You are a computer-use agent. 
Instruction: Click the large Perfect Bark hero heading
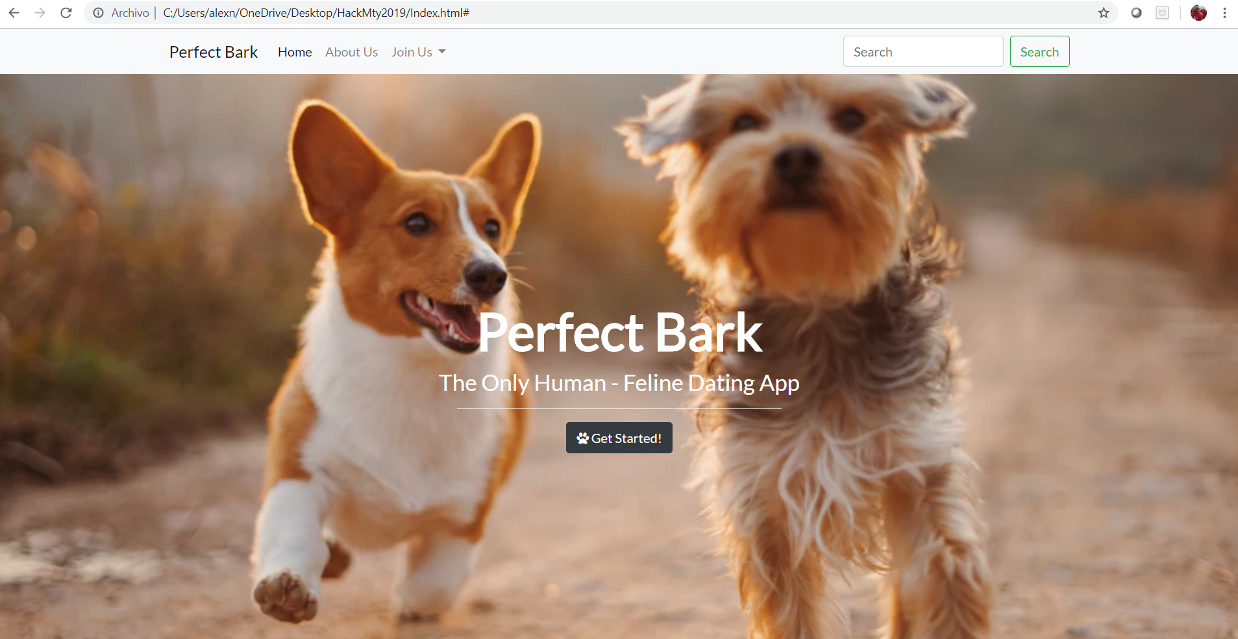620,332
